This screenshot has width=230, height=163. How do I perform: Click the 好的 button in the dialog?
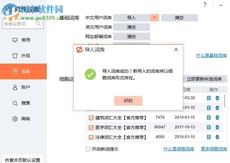click(128, 101)
